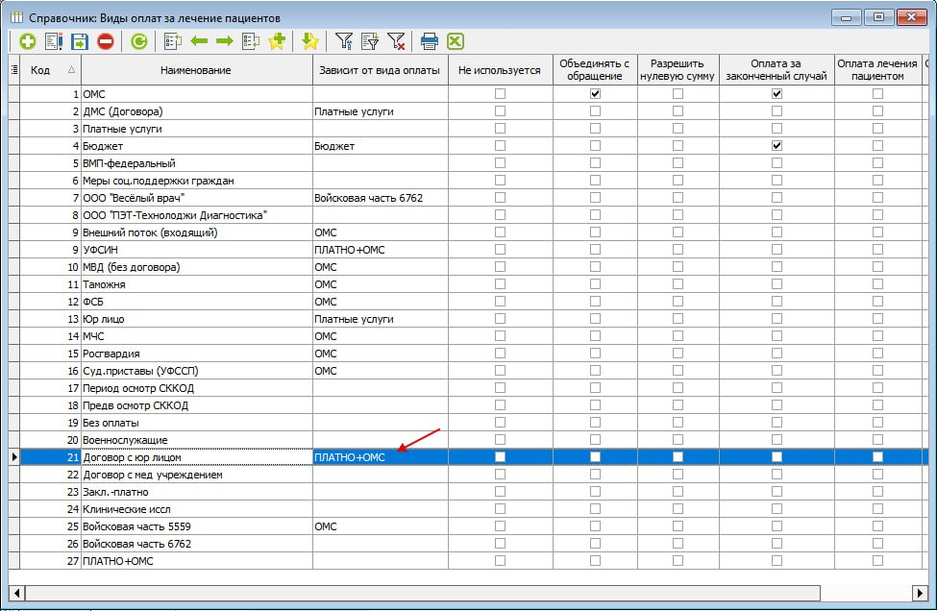
Task: Click the funnel filter settings icon
Action: 344,41
